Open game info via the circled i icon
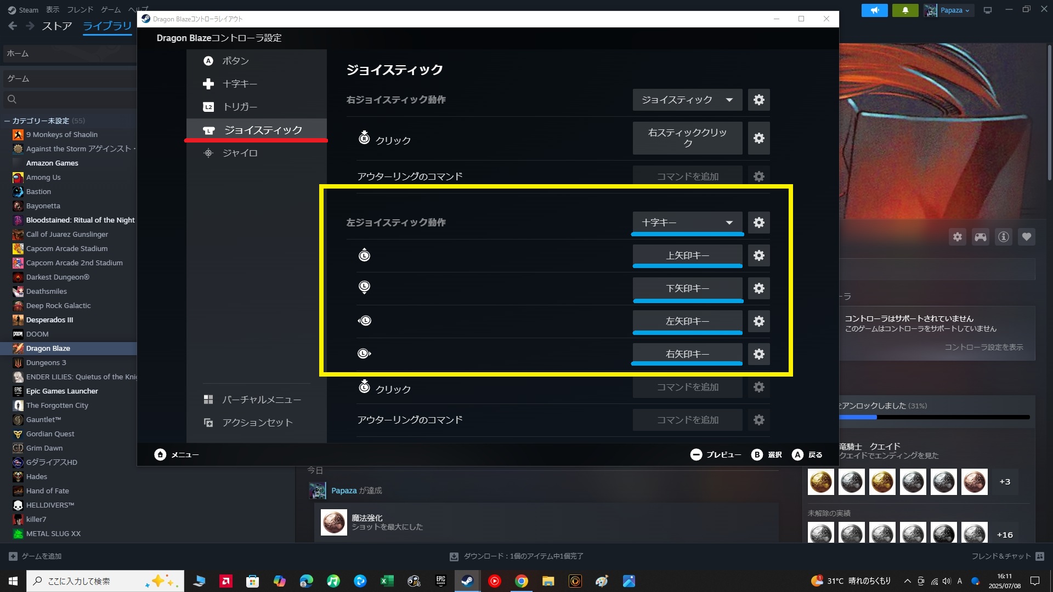1053x592 pixels. pos(1004,237)
